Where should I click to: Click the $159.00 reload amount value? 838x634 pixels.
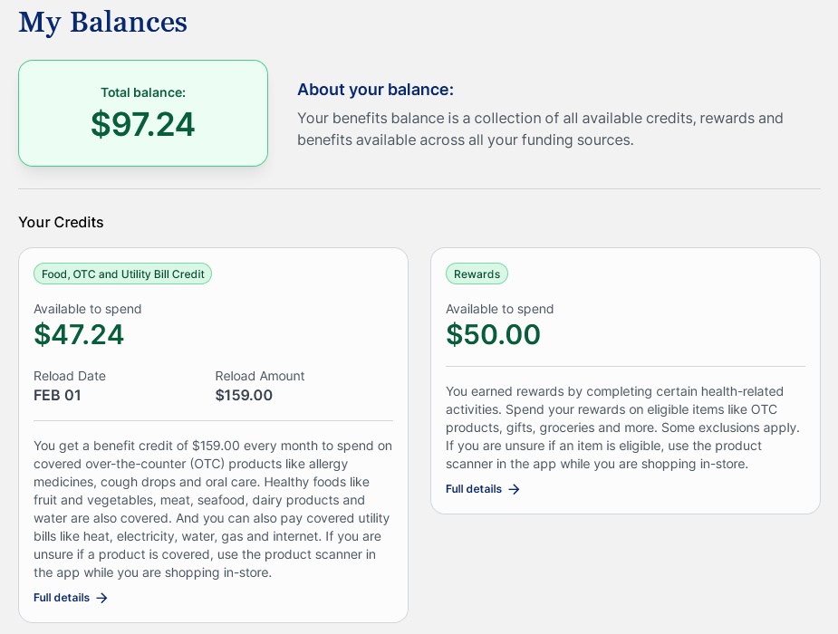click(244, 395)
